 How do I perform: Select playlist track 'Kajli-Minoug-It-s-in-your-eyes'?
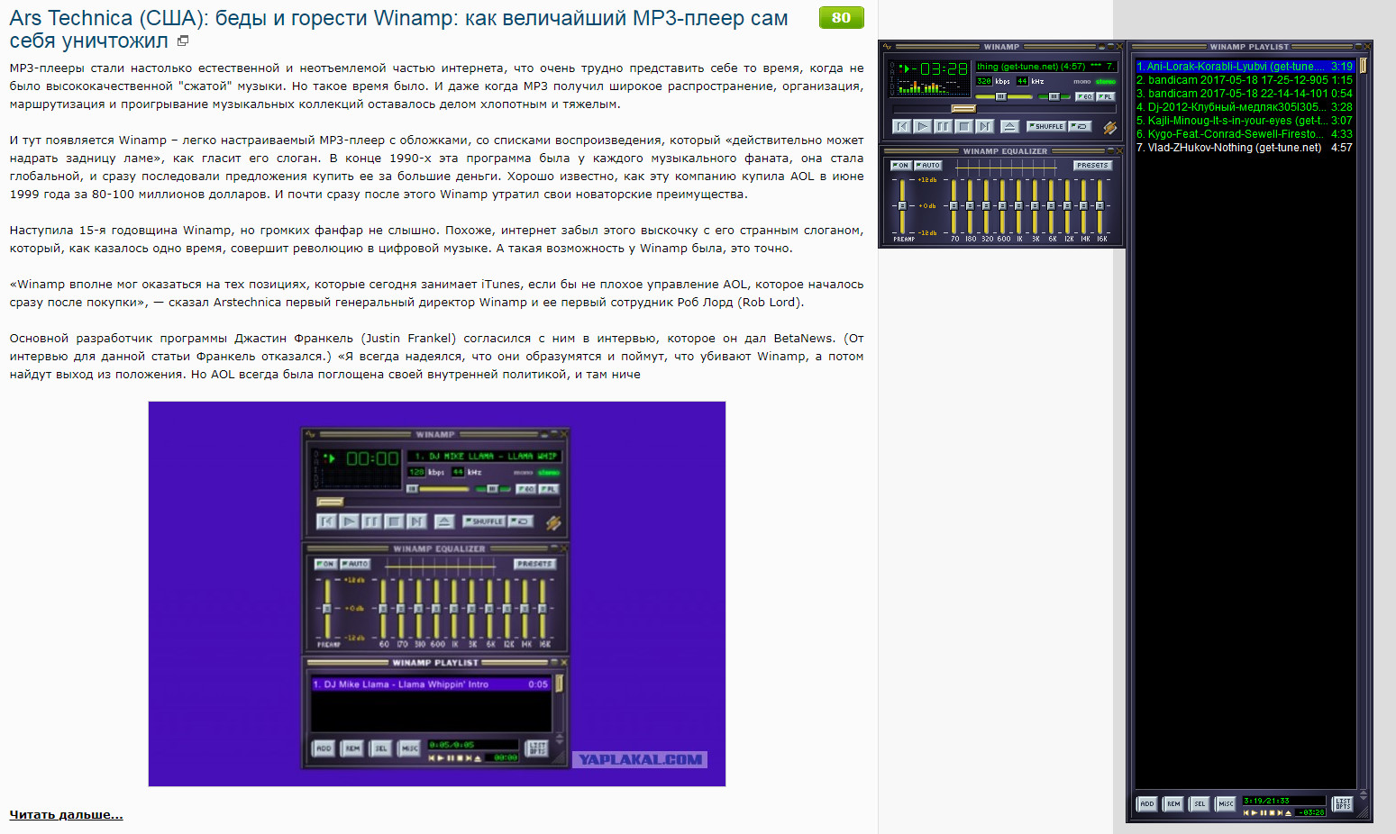point(1245,121)
